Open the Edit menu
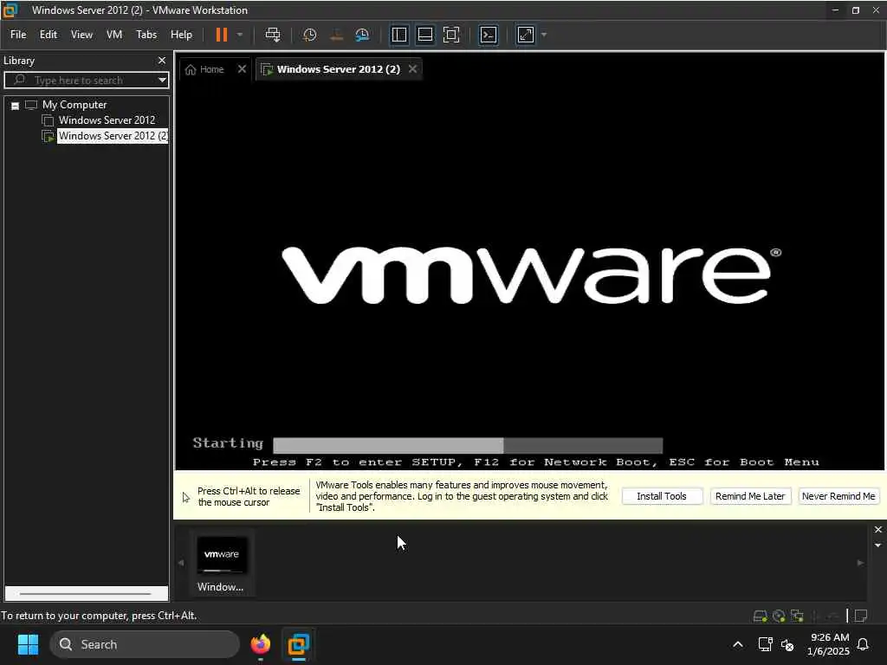Viewport: 887px width, 665px height. (x=49, y=35)
